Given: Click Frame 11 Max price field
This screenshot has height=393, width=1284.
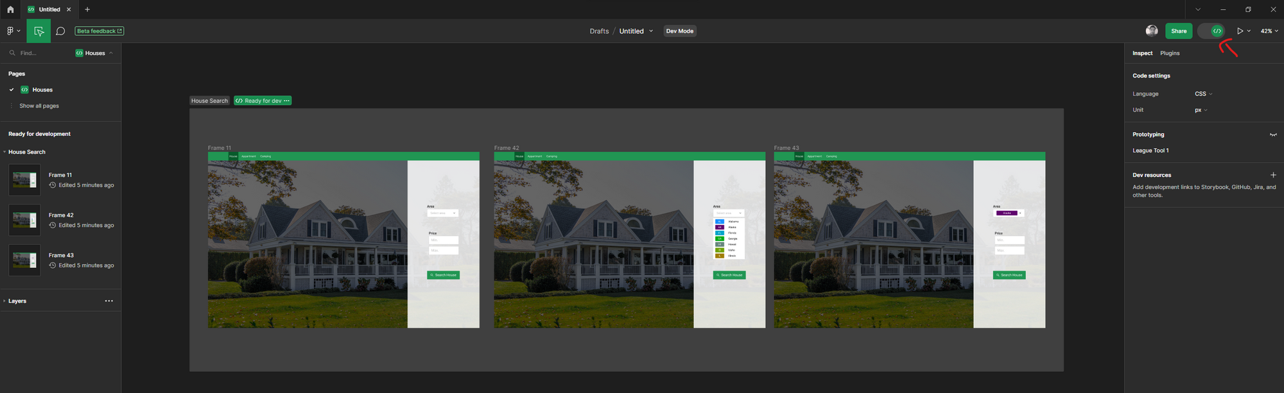Looking at the screenshot, I should point(444,251).
